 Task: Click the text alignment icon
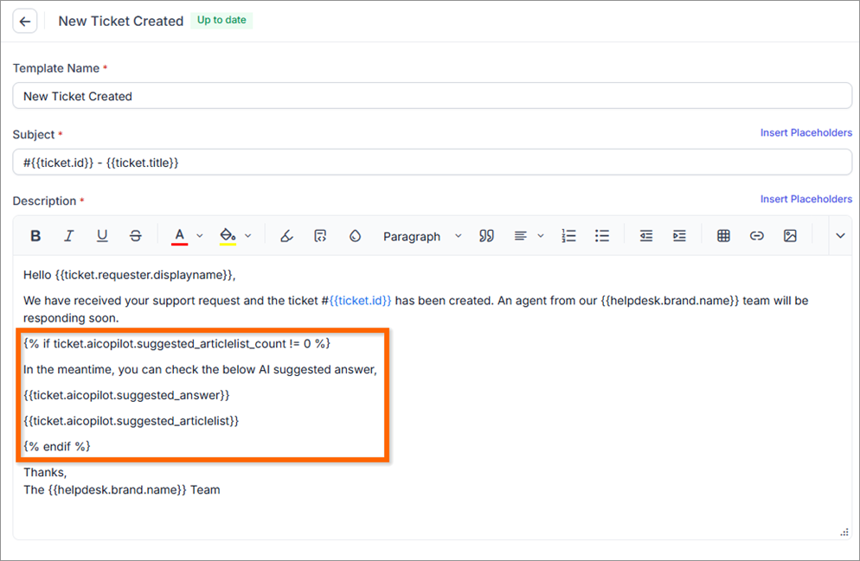pos(521,236)
